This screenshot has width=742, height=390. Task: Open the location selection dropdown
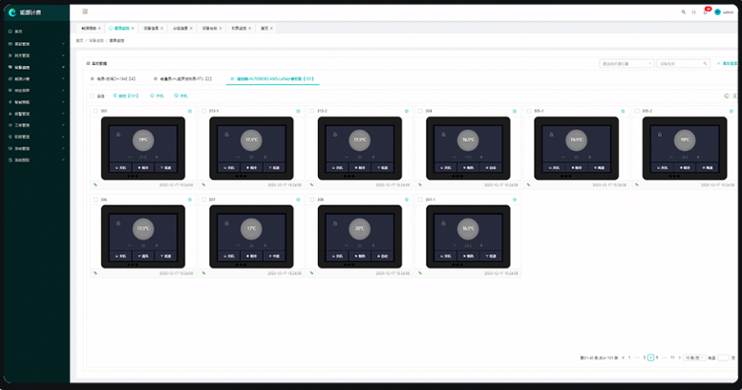(625, 63)
